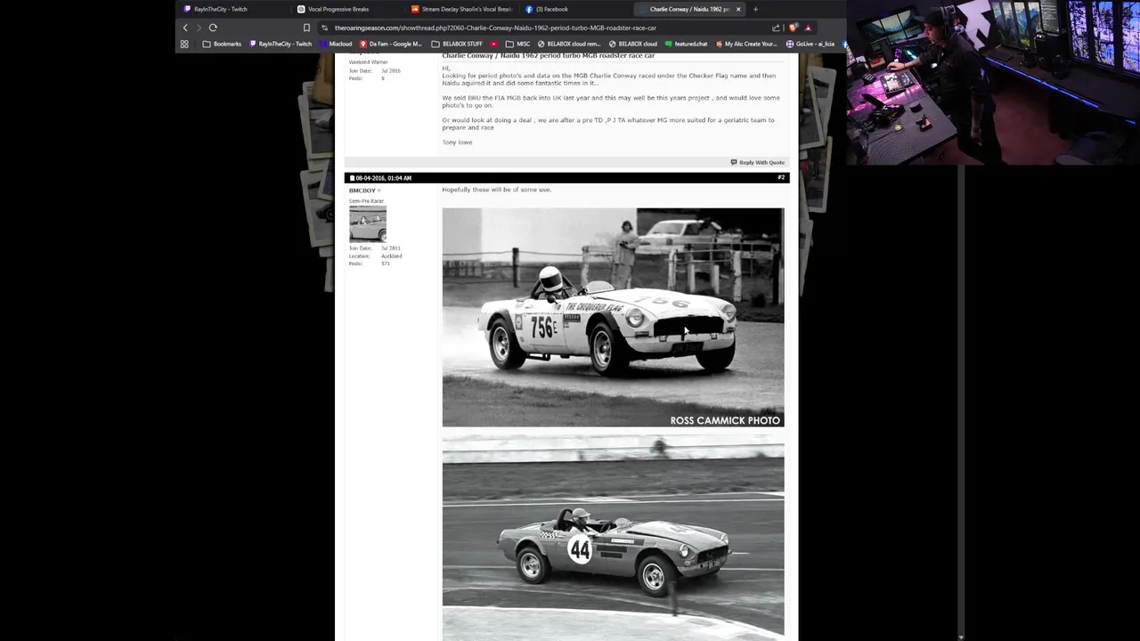Click the Brave Rewards triangle icon
Image resolution: width=1140 pixels, height=641 pixels.
pos(808,28)
